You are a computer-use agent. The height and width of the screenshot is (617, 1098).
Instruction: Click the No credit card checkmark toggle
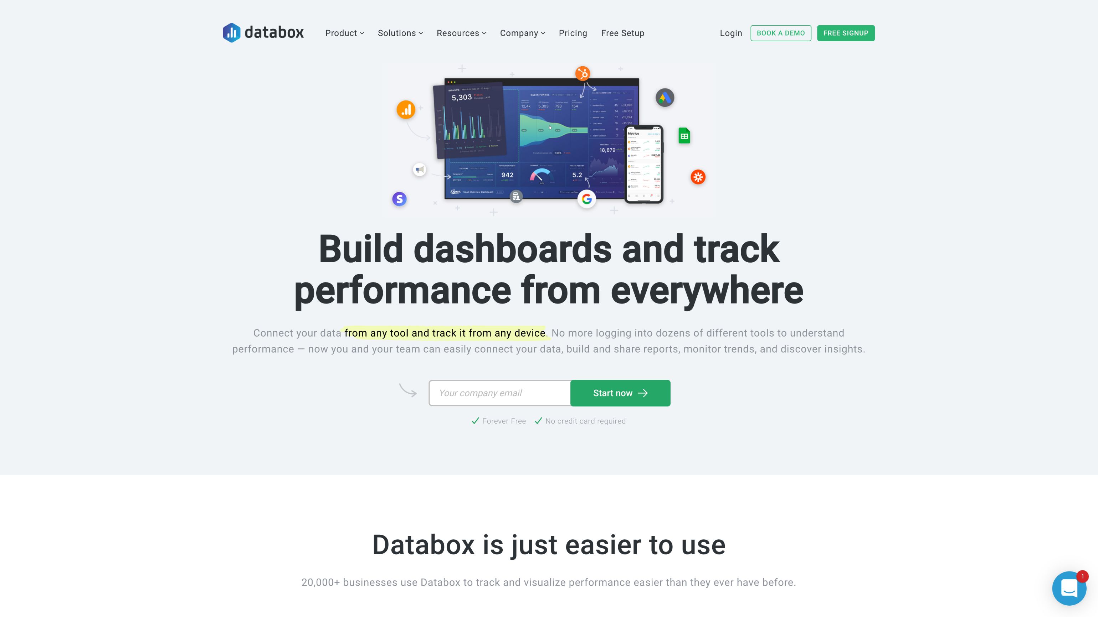[x=538, y=420]
